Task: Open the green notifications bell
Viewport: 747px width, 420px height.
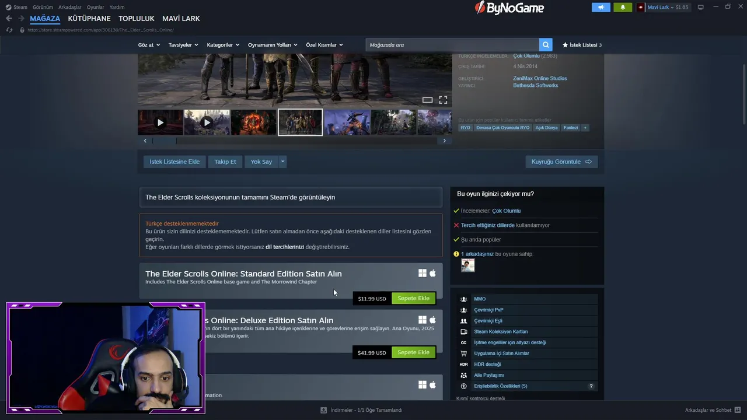Action: click(x=623, y=8)
